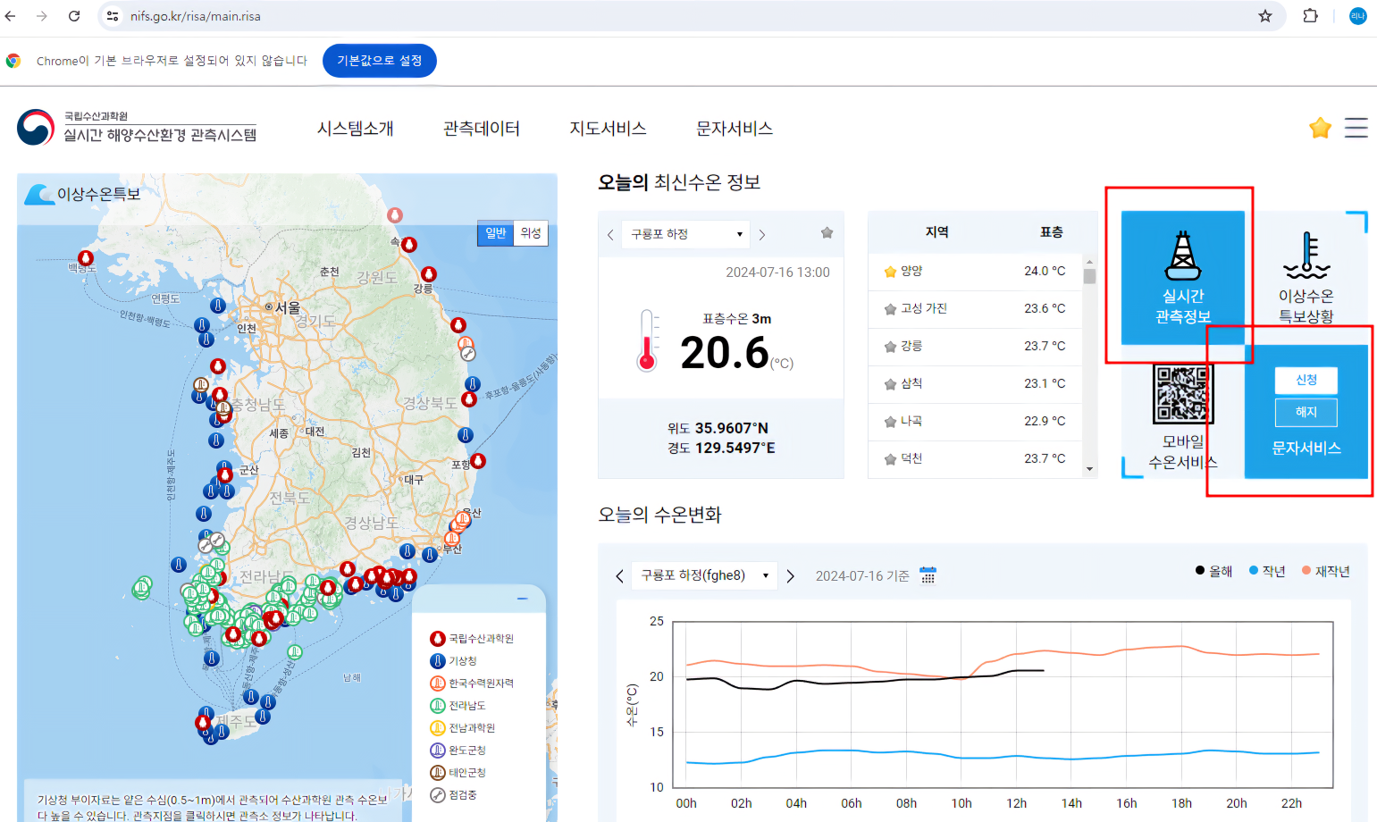Open 시스템소개 menu

click(x=356, y=129)
